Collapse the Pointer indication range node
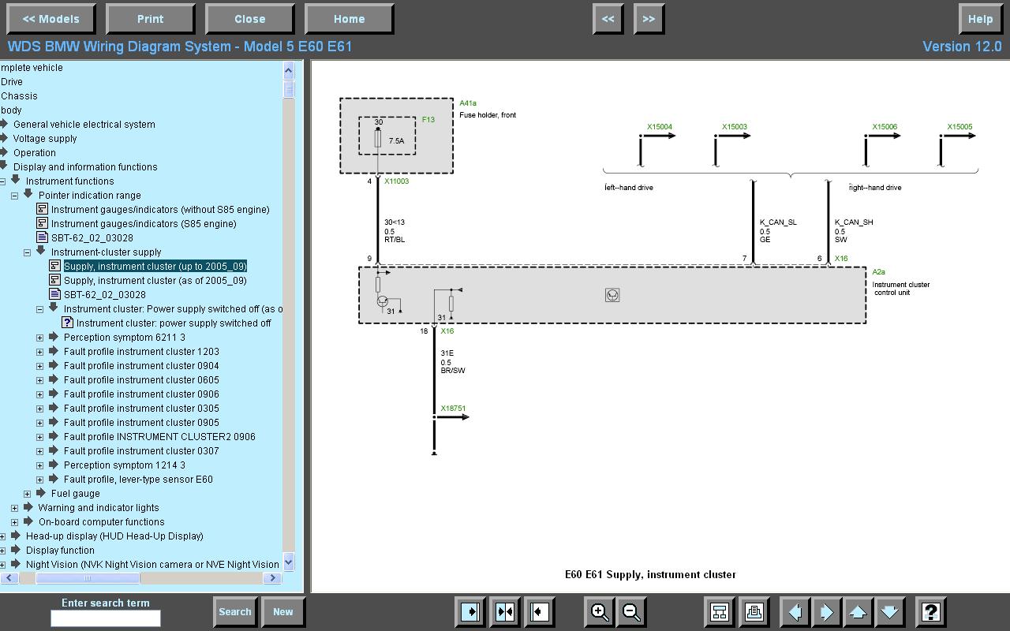Screen dimensions: 1010x631 (x=14, y=196)
